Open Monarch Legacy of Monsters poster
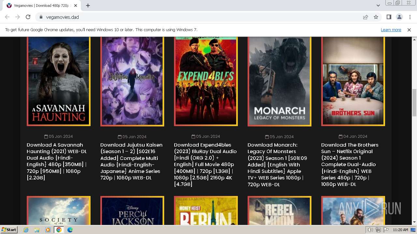 pos(280,81)
